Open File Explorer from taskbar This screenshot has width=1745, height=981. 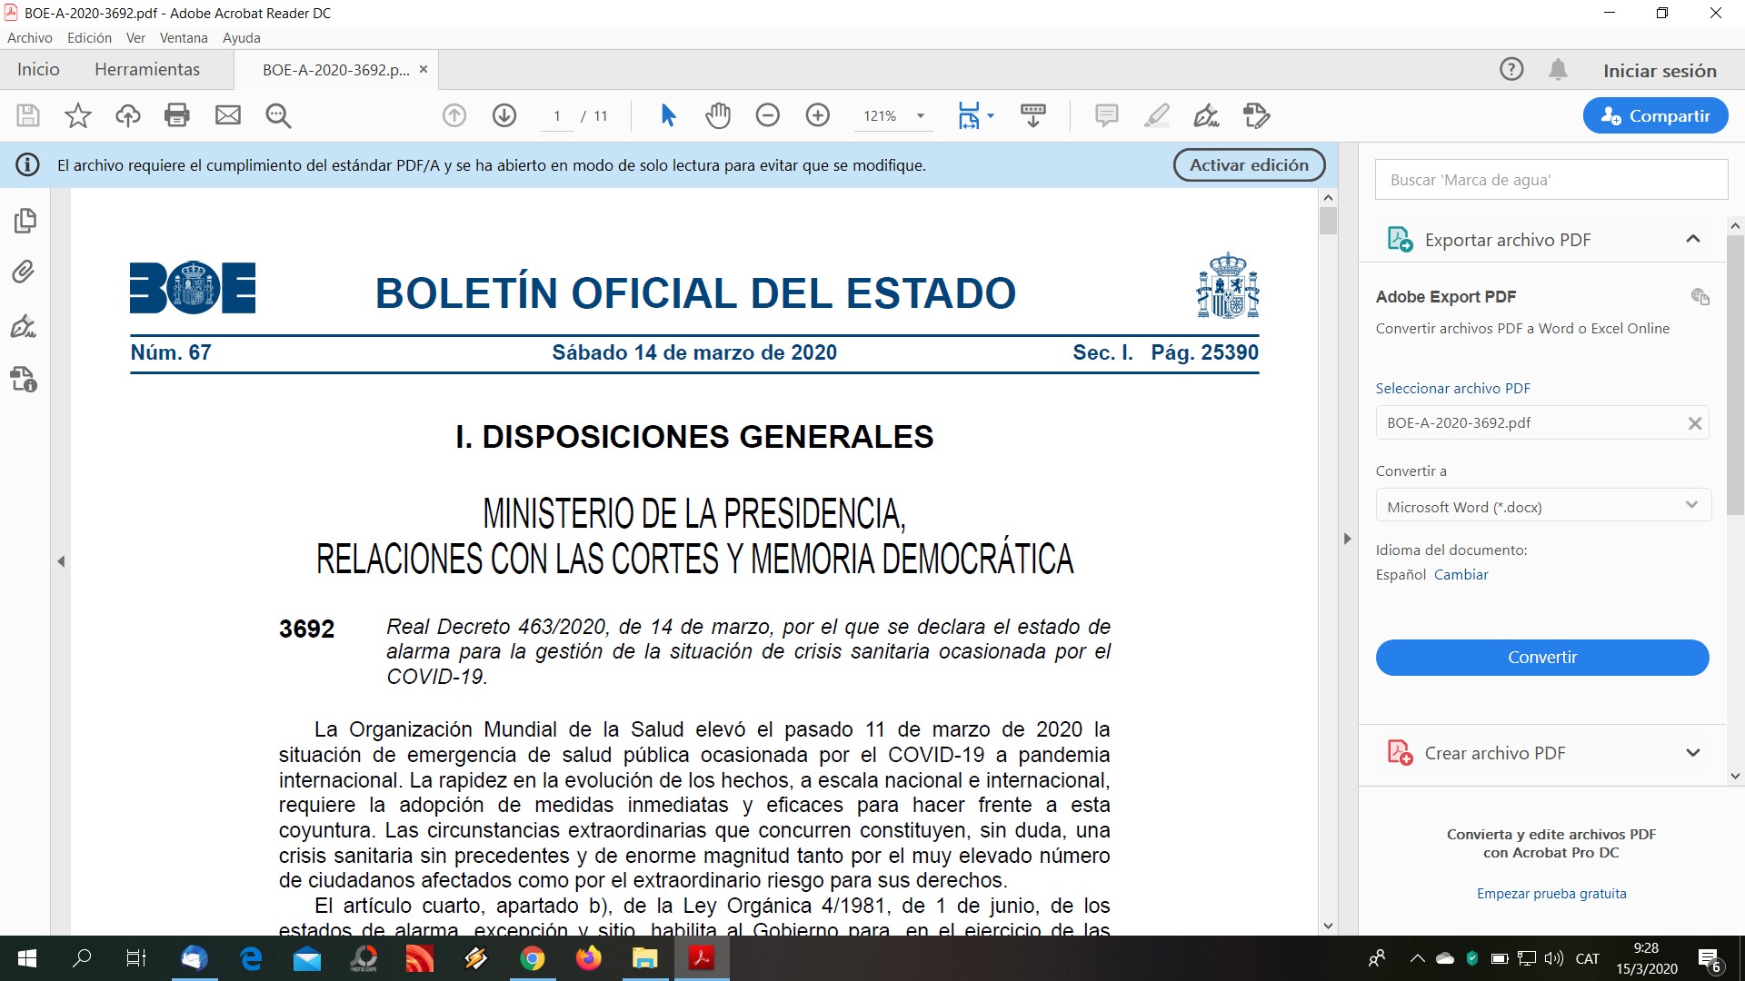coord(645,958)
